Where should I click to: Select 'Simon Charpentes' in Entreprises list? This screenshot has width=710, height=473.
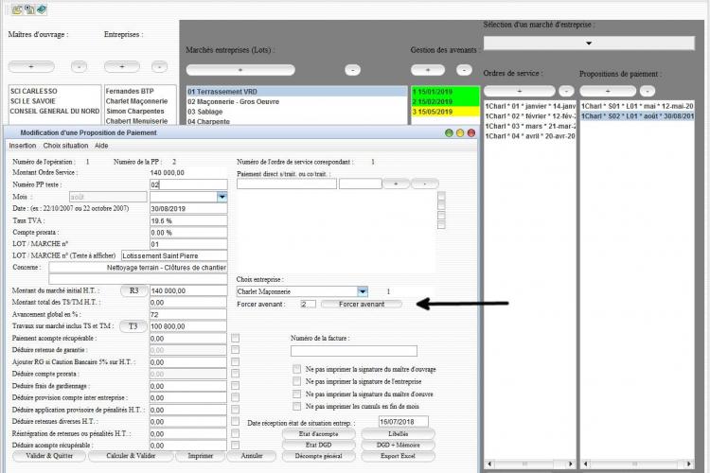[140, 111]
